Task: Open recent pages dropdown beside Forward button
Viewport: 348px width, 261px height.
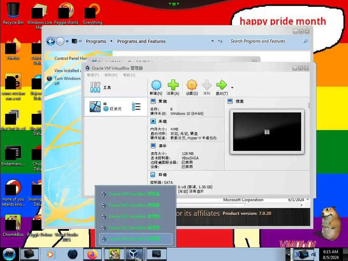Action: click(x=67, y=41)
